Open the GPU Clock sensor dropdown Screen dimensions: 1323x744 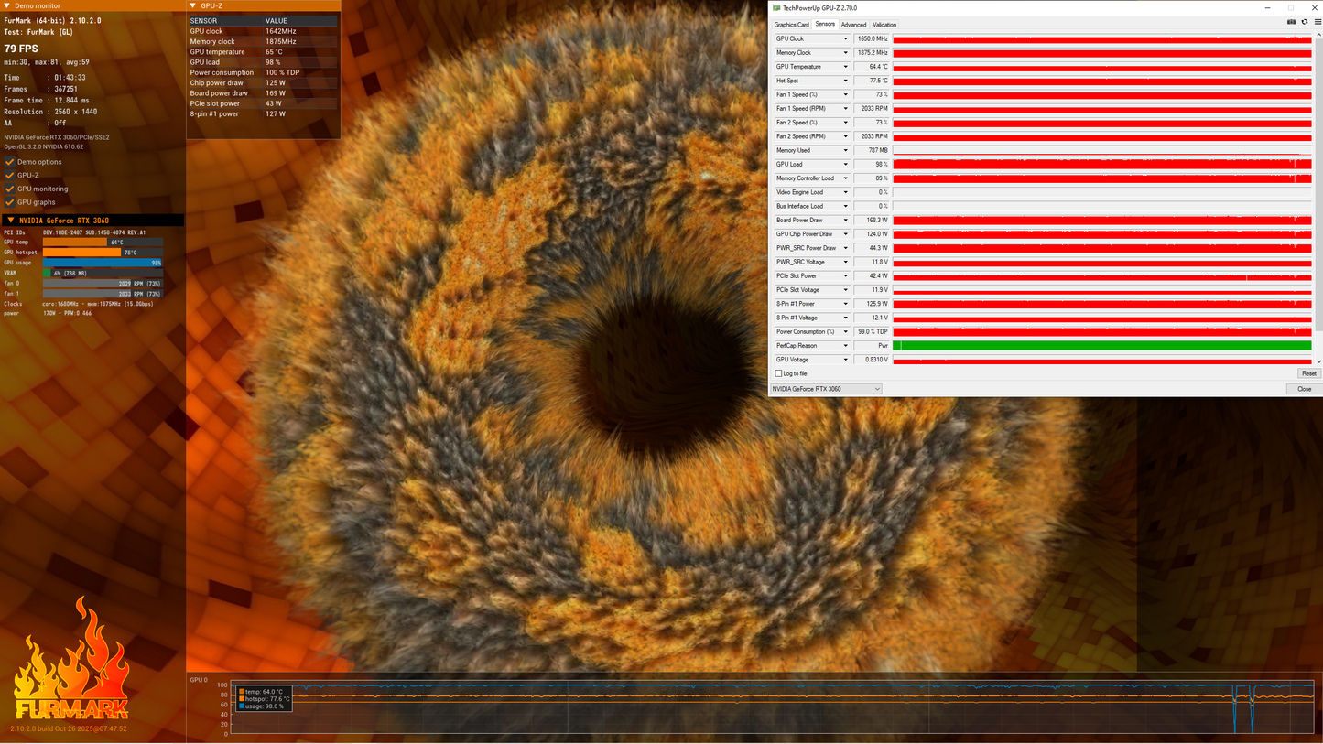click(x=845, y=38)
